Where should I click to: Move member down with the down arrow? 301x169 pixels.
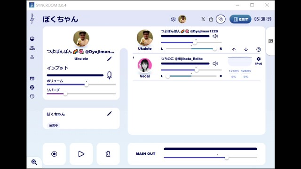point(246,49)
